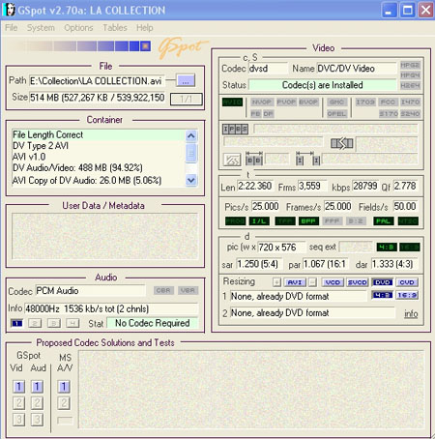435x439 pixels.
Task: Click the lit AVIC indicator
Action: (232, 102)
